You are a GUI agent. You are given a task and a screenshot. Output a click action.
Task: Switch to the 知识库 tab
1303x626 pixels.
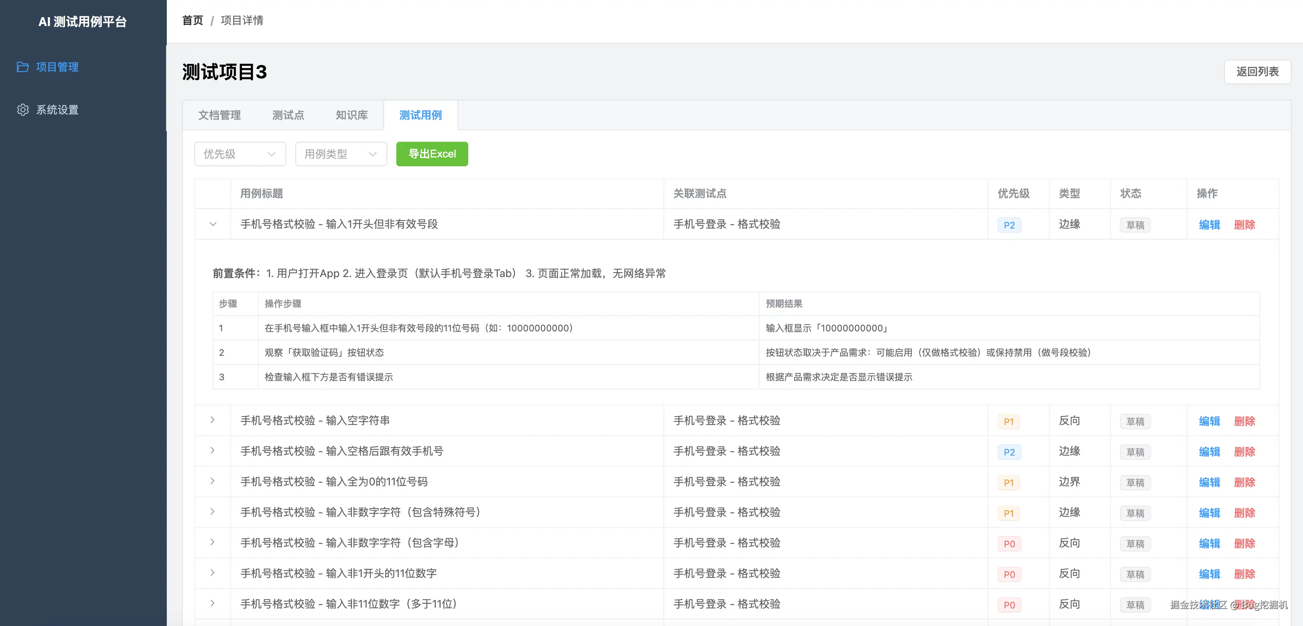351,115
